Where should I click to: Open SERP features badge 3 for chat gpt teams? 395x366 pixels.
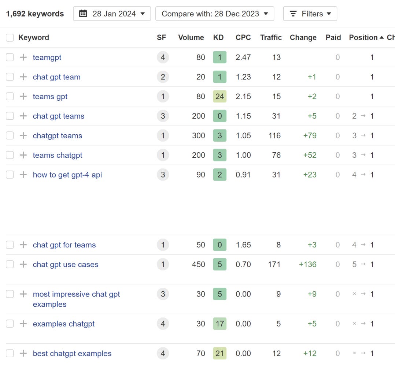163,116
